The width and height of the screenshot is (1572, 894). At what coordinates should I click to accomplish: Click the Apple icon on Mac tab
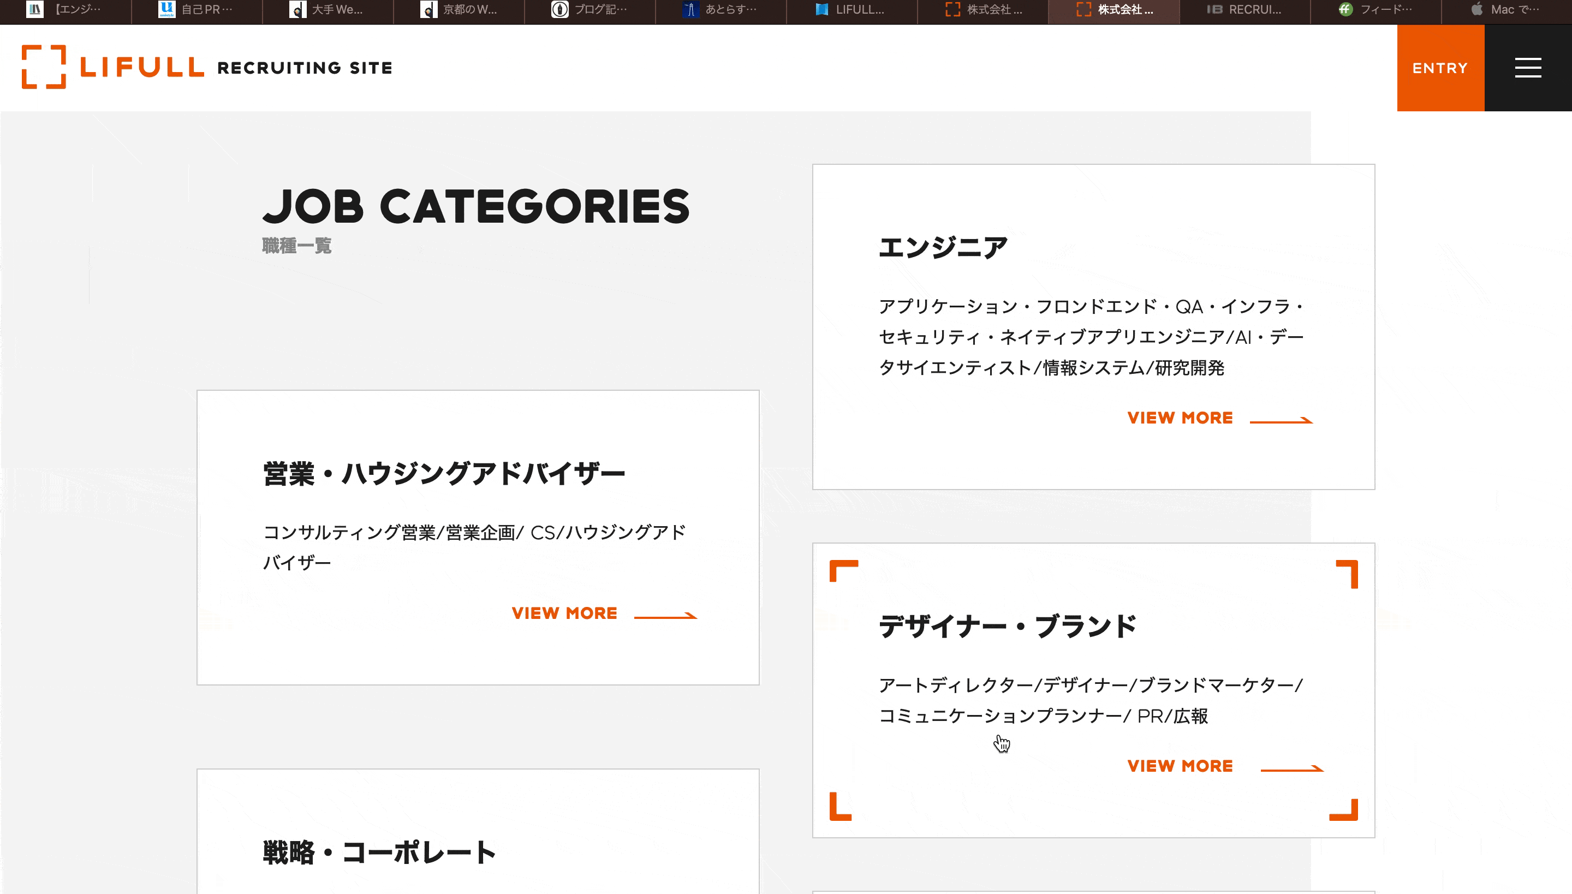pos(1477,9)
